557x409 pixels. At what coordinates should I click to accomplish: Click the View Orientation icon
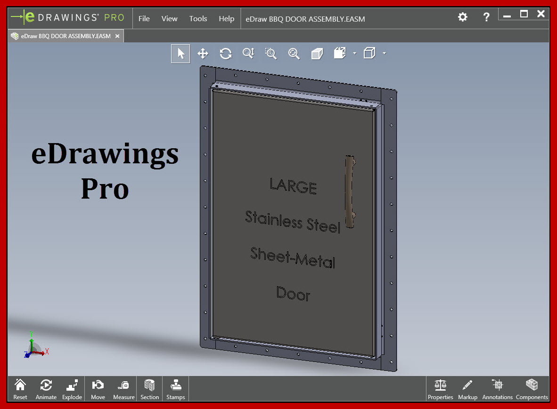(x=340, y=53)
